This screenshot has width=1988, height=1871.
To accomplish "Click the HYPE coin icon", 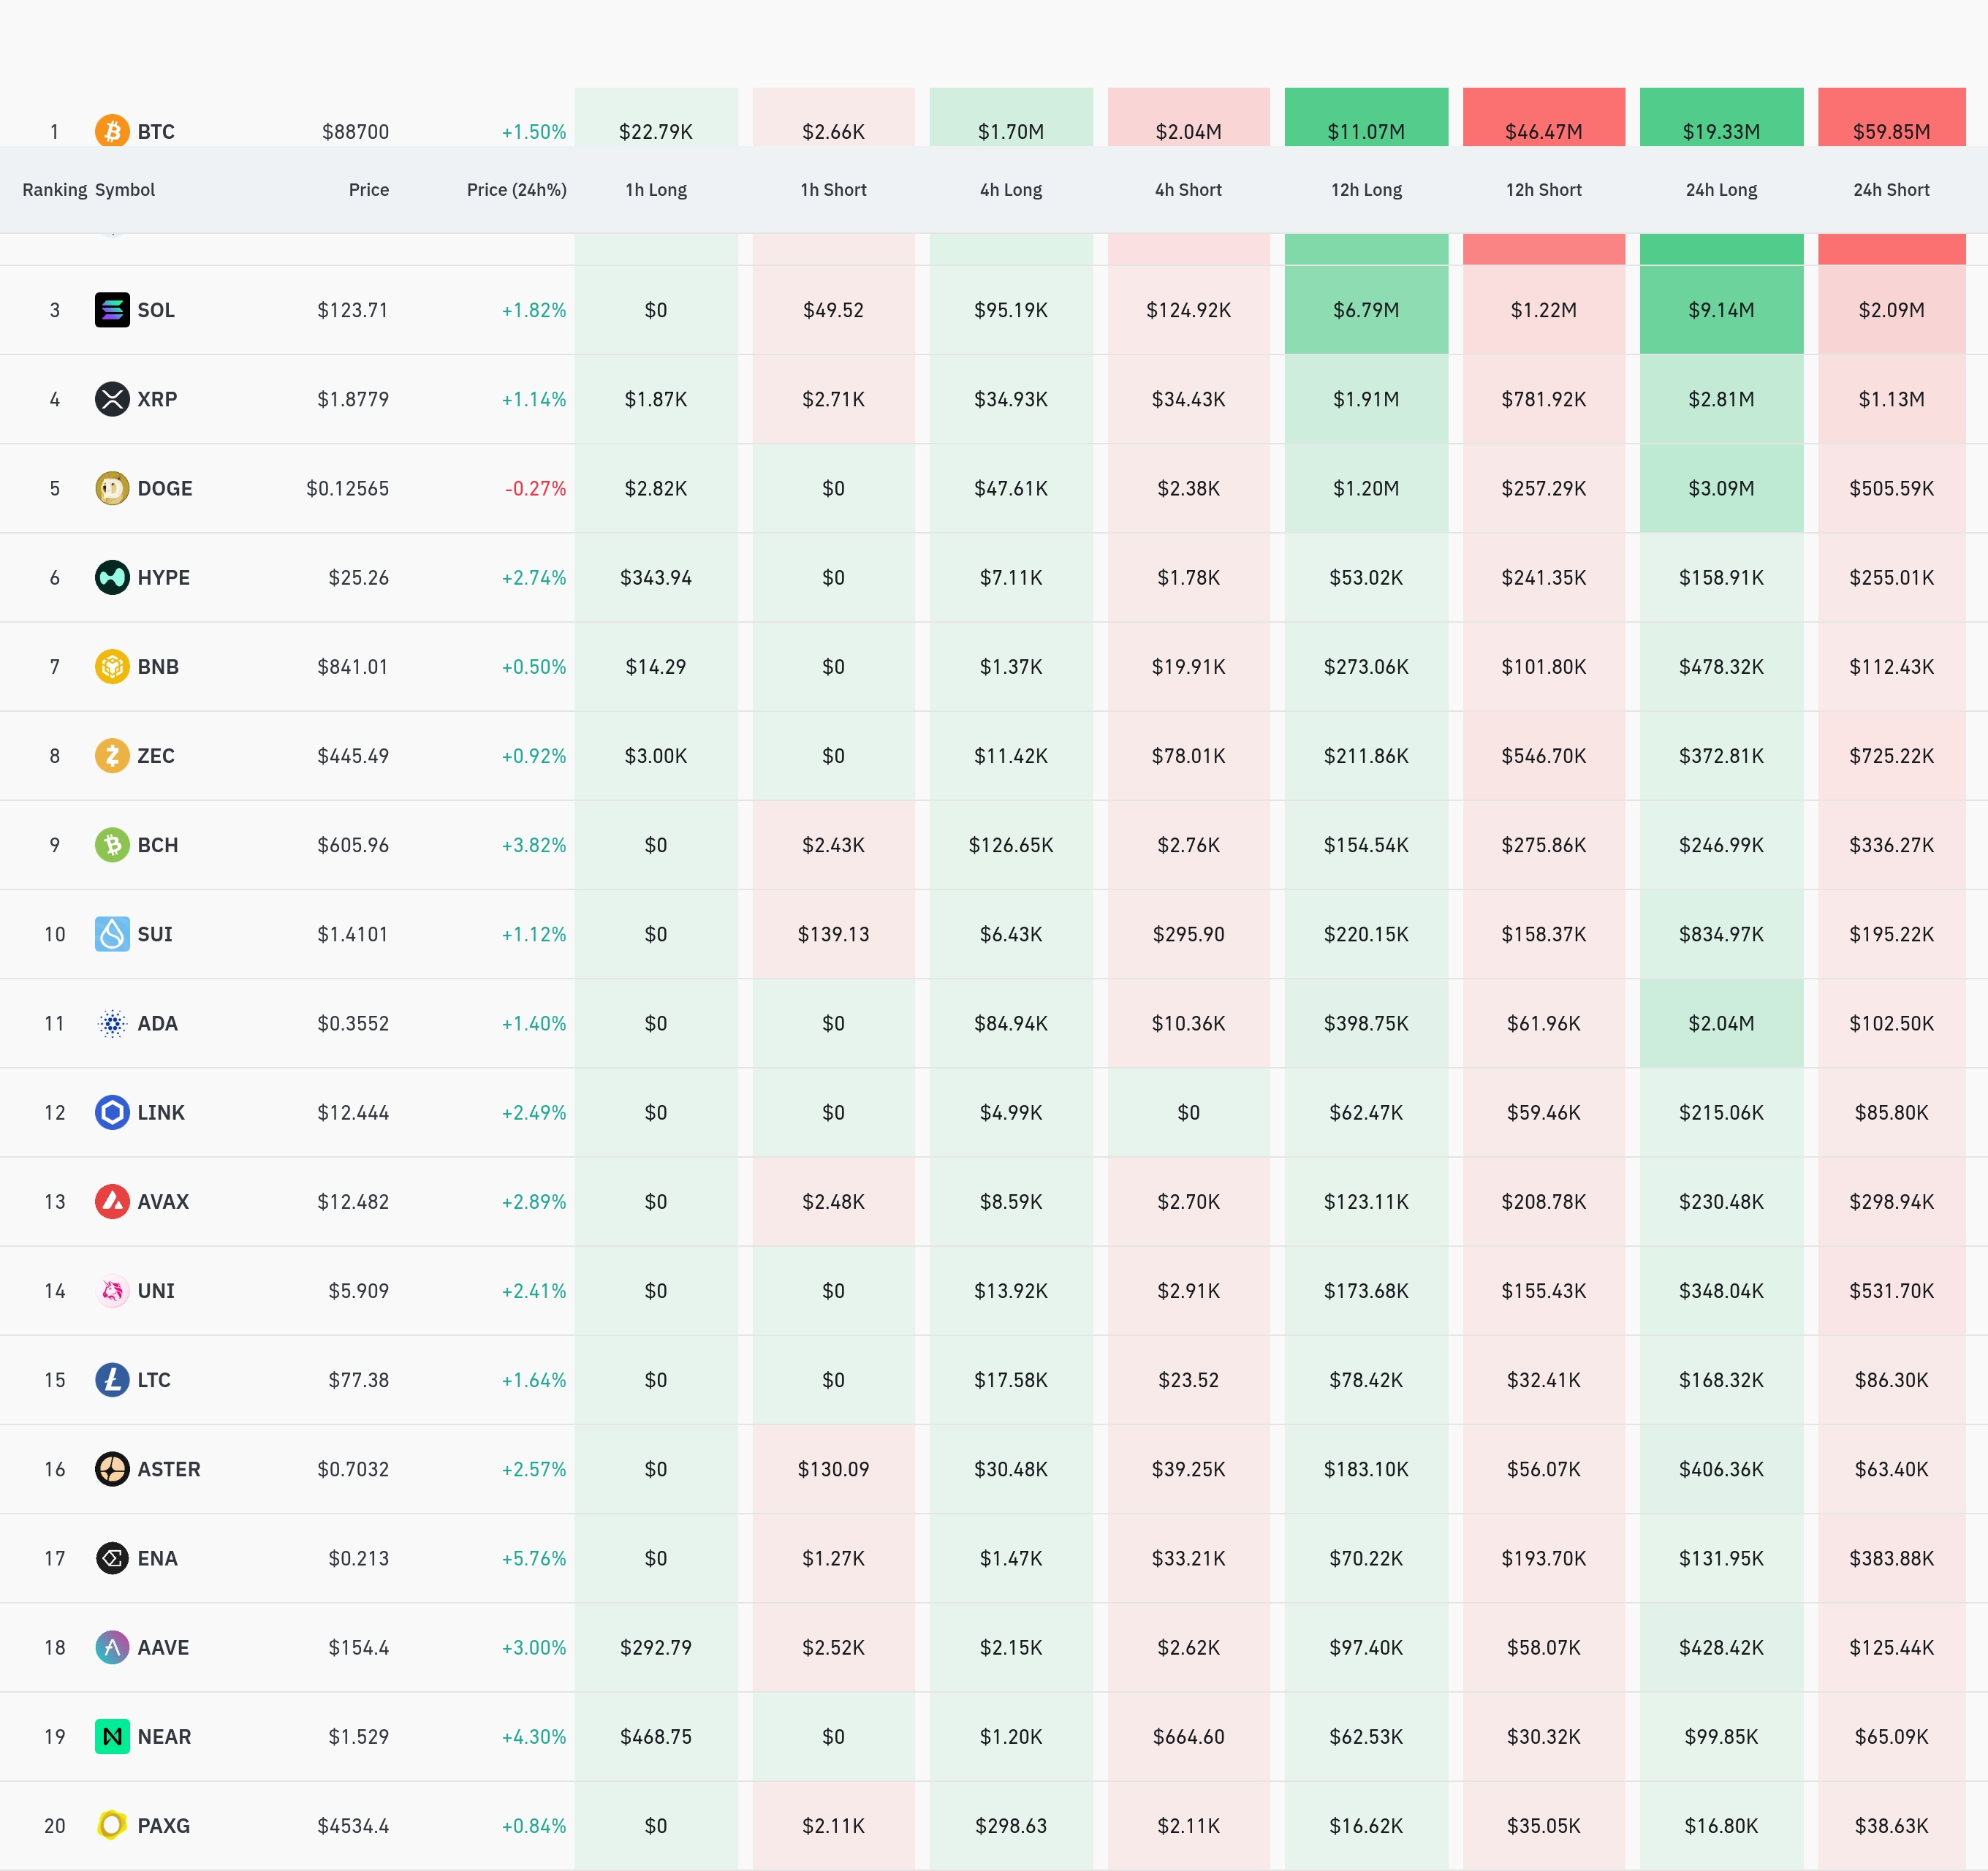I will (112, 577).
